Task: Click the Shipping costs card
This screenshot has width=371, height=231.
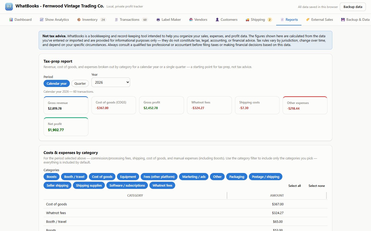Action: [257, 105]
